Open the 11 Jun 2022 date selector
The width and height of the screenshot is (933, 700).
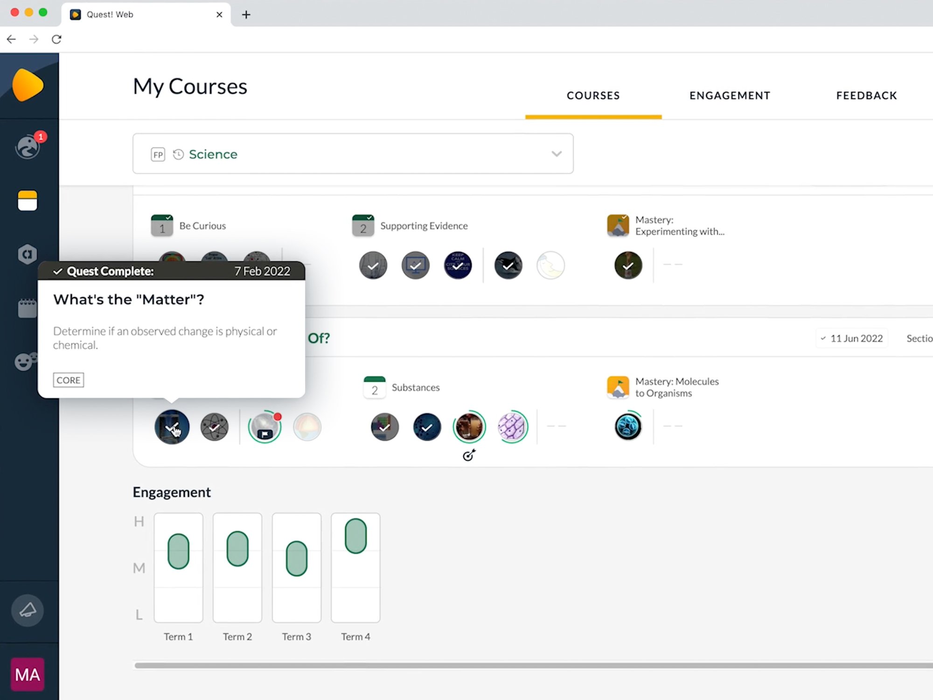pos(852,338)
